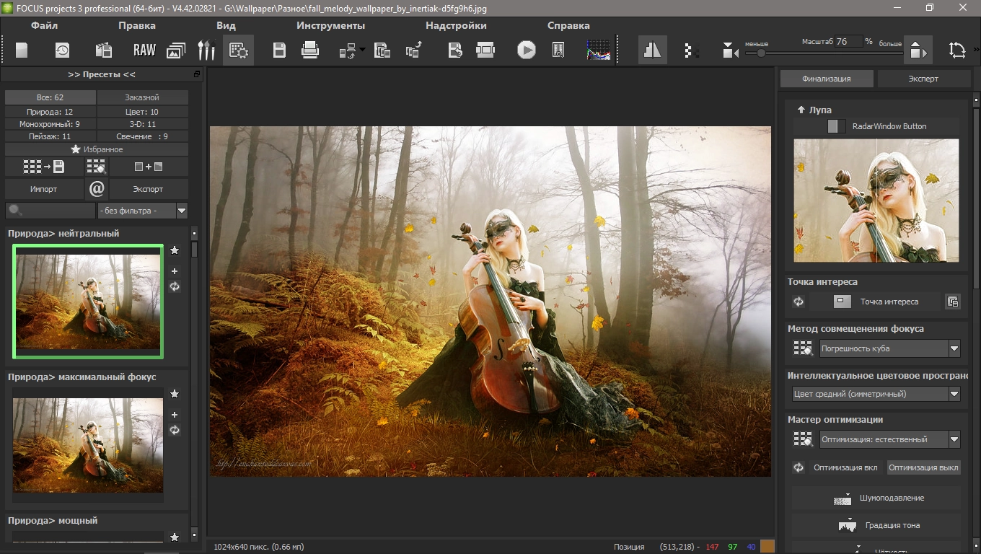Click the combine presets squares-plus icon
Image resolution: width=981 pixels, height=554 pixels.
tap(149, 167)
